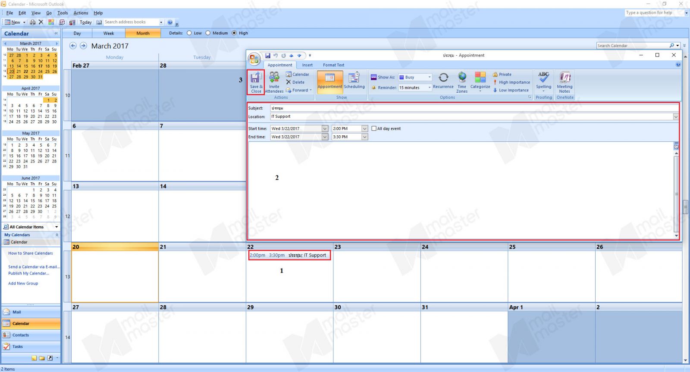Screen dimensions: 690x372
Task: Mark the appointment as Private
Action: click(502, 75)
